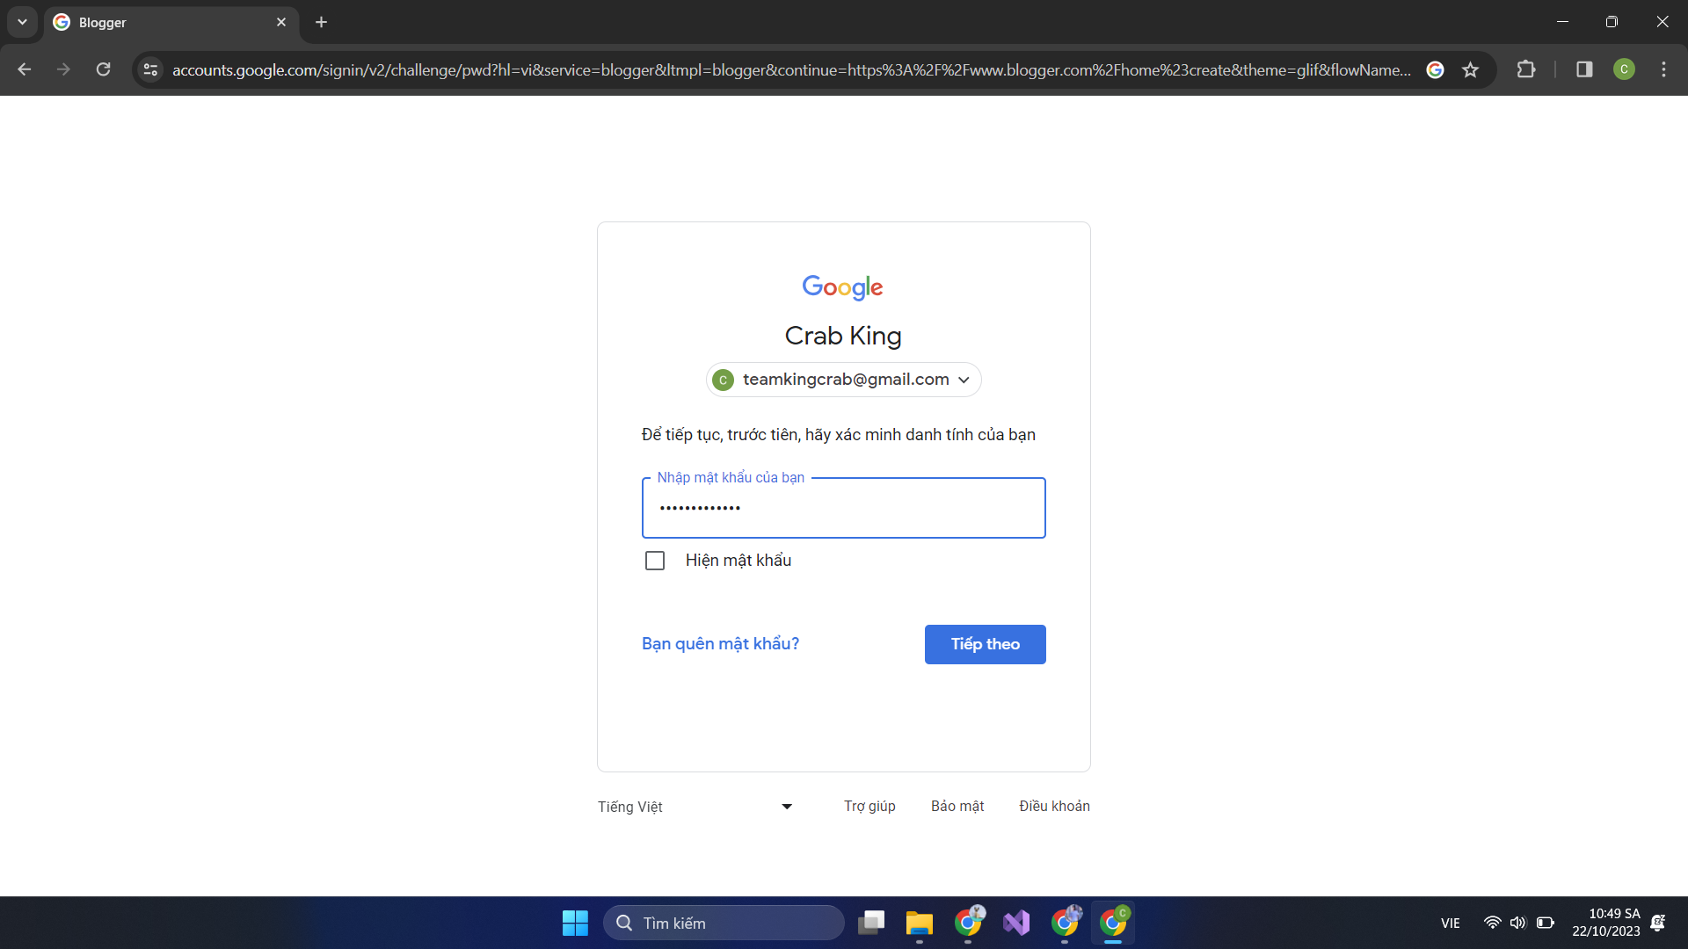The width and height of the screenshot is (1688, 949).
Task: Bookmark this page with star icon
Action: pos(1470,69)
